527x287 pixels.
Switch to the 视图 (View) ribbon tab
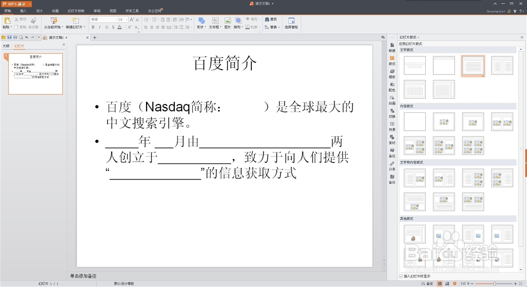[x=113, y=11]
